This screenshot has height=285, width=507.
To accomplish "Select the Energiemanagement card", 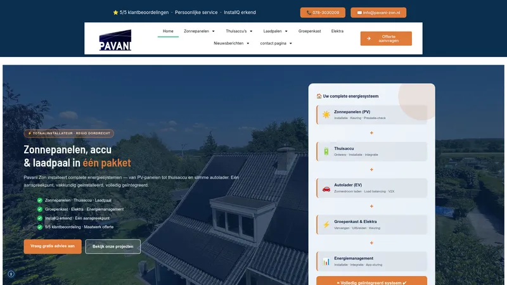I will [371, 261].
